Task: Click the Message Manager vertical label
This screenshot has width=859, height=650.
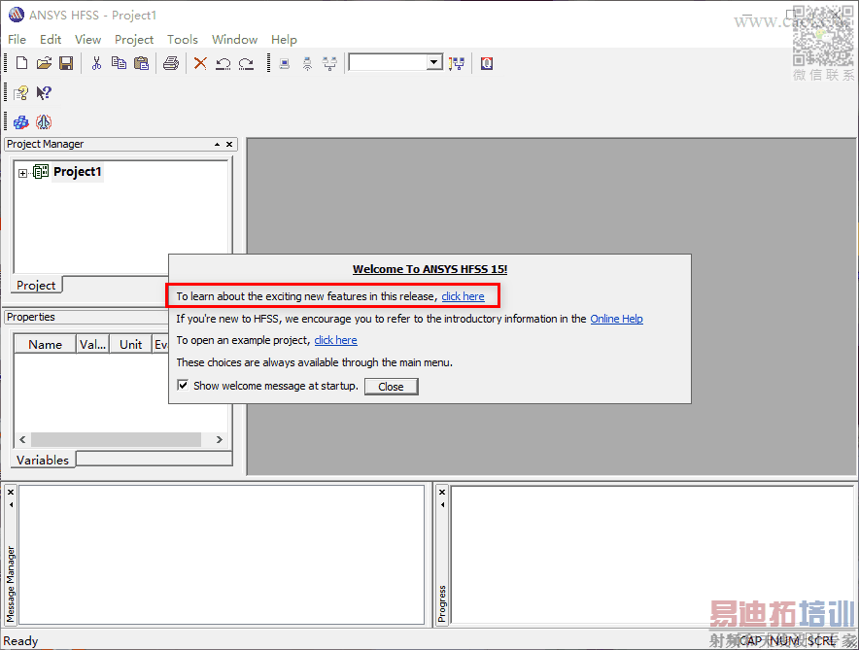Action: pos(11,583)
